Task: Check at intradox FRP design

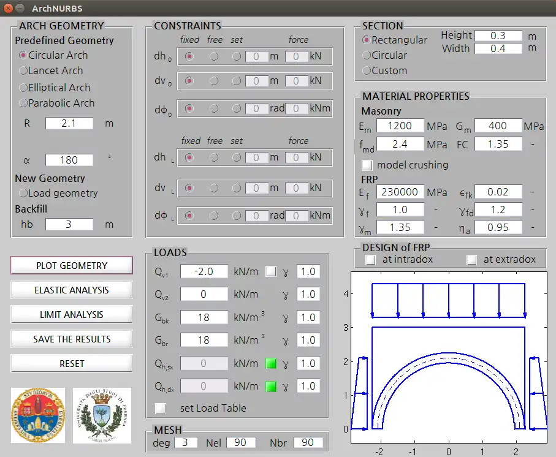Action: 370,259
